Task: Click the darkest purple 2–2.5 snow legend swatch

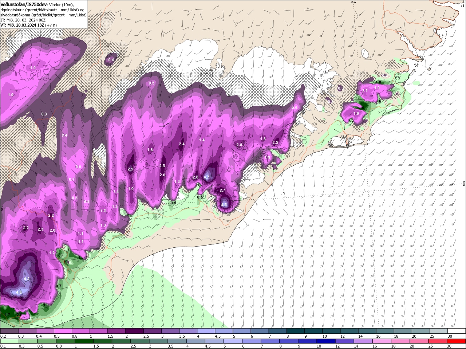Action: pos(134,331)
